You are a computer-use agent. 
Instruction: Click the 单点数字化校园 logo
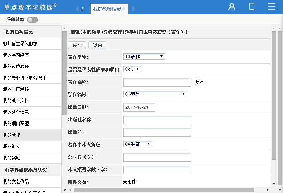[x=30, y=7]
